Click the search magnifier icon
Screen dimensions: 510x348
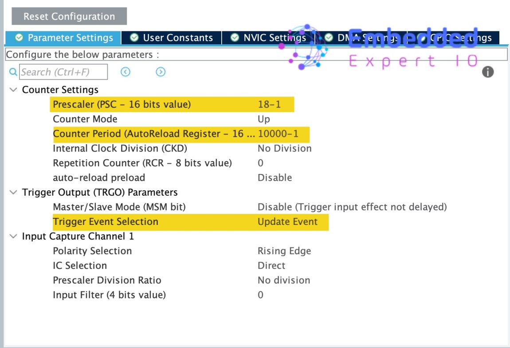coord(13,72)
